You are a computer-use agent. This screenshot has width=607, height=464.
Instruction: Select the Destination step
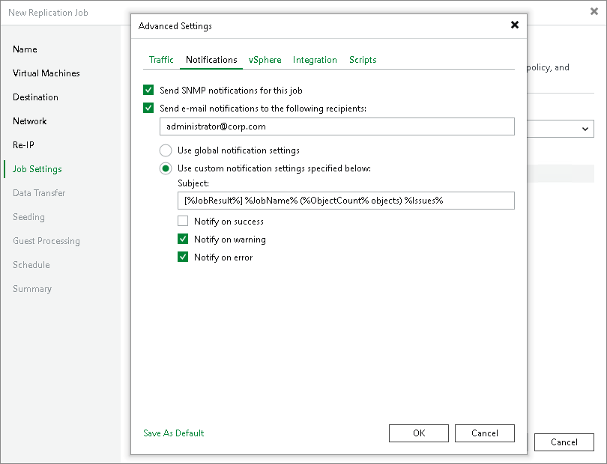click(x=35, y=97)
